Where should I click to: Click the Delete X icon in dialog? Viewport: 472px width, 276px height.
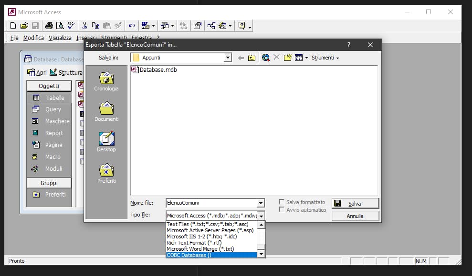point(277,57)
